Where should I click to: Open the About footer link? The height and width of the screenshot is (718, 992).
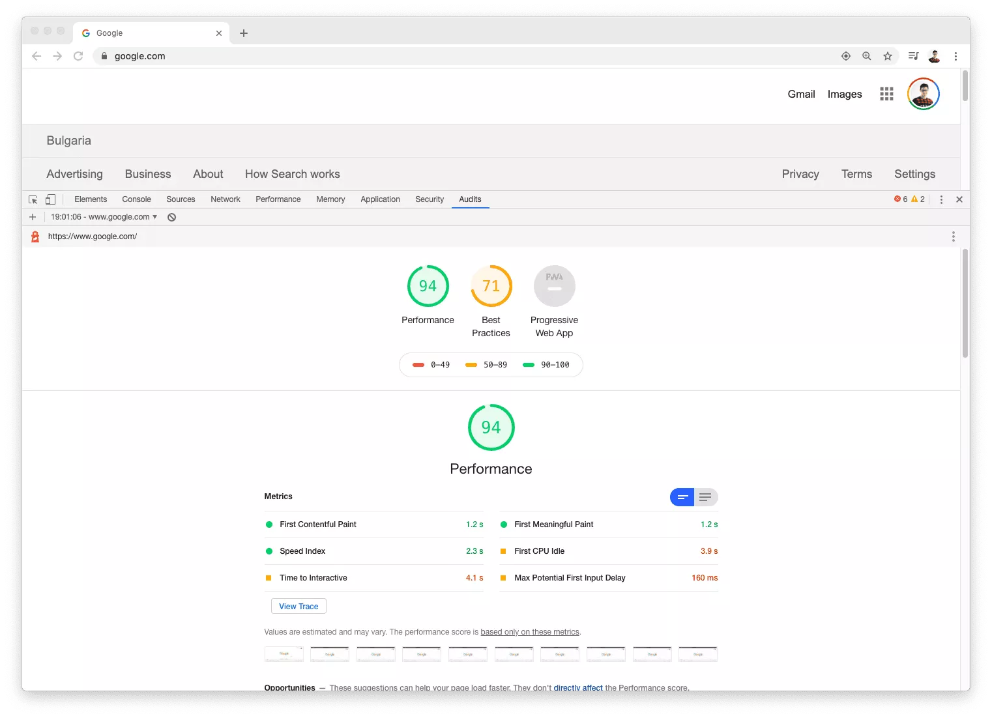[x=208, y=174]
